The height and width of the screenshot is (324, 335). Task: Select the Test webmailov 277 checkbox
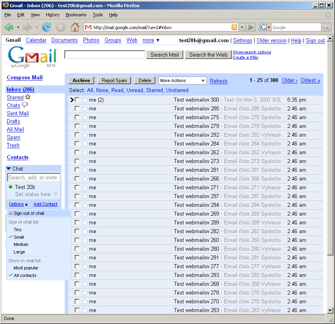click(x=77, y=266)
